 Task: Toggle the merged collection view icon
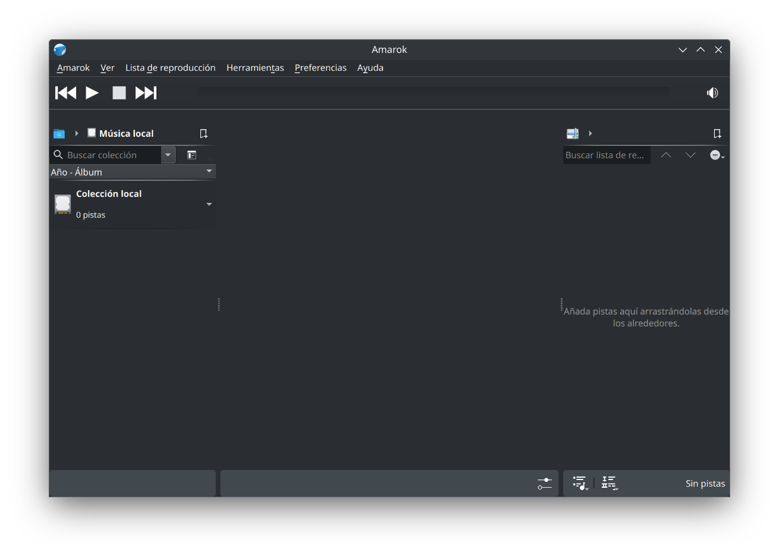191,155
